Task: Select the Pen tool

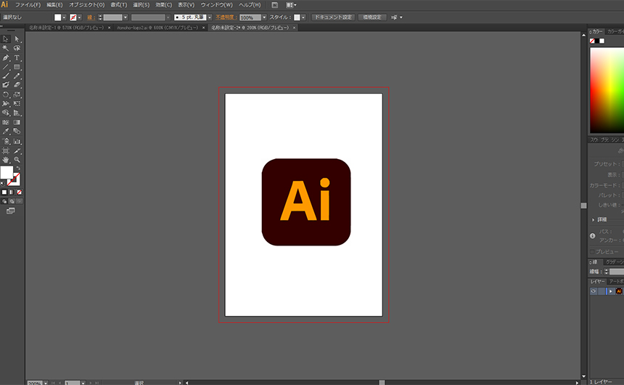Action: 6,57
